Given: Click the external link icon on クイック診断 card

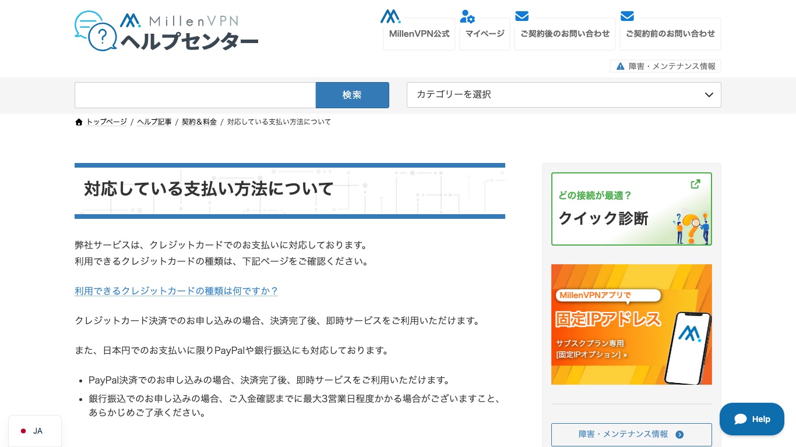Looking at the screenshot, I should click(695, 184).
